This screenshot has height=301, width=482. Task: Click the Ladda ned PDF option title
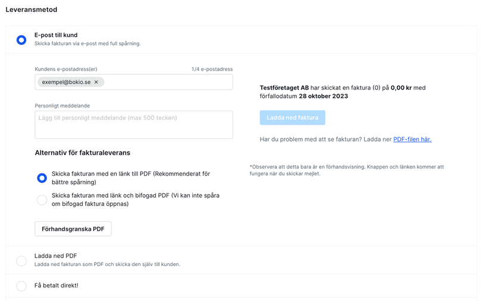point(55,256)
